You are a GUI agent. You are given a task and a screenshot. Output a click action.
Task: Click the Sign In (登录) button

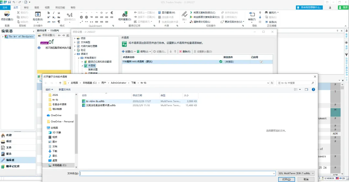pos(343,7)
